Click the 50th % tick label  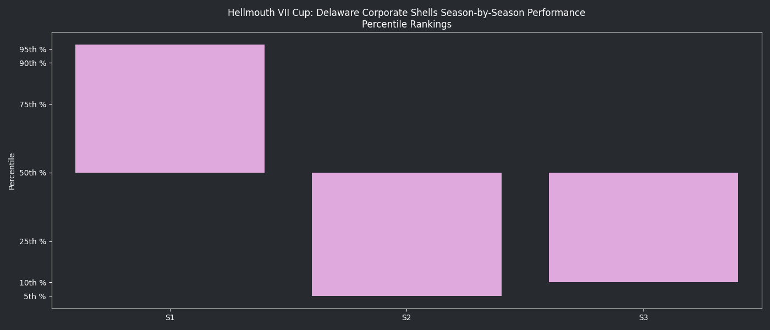click(x=32, y=173)
